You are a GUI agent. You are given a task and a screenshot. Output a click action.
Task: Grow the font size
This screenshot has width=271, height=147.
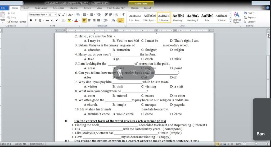pos(59,15)
